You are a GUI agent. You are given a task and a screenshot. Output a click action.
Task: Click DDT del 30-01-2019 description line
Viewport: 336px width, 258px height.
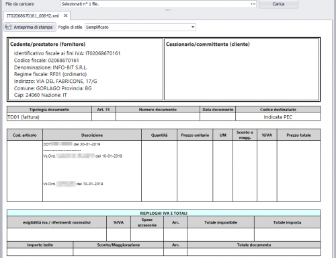click(x=72, y=144)
